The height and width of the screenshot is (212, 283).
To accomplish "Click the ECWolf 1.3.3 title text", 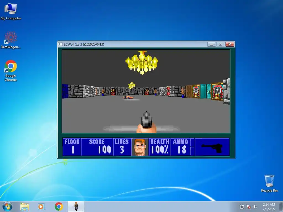I will point(84,44).
